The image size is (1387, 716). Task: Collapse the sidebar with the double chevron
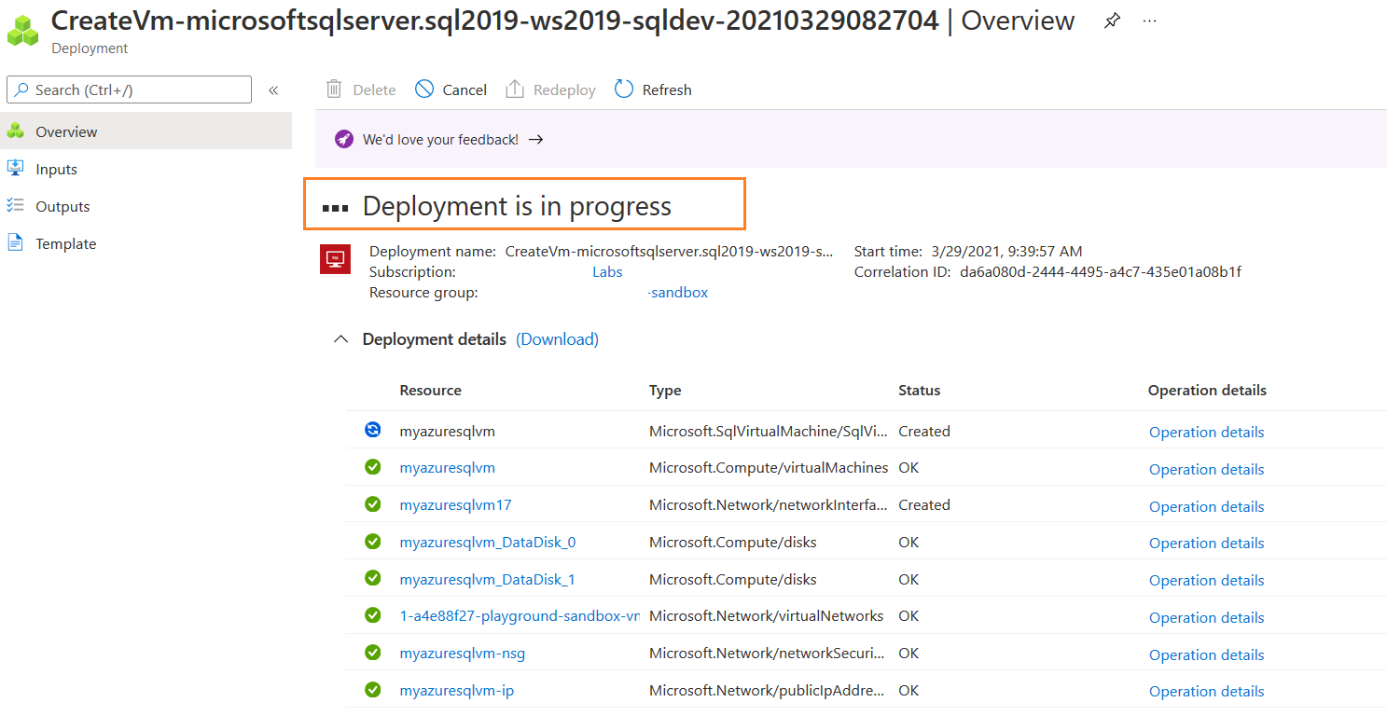(x=273, y=90)
